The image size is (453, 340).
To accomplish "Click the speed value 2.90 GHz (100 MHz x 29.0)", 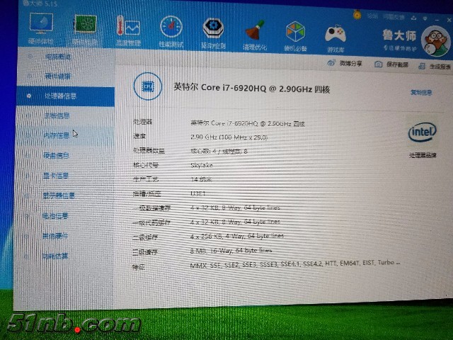I will click(229, 137).
